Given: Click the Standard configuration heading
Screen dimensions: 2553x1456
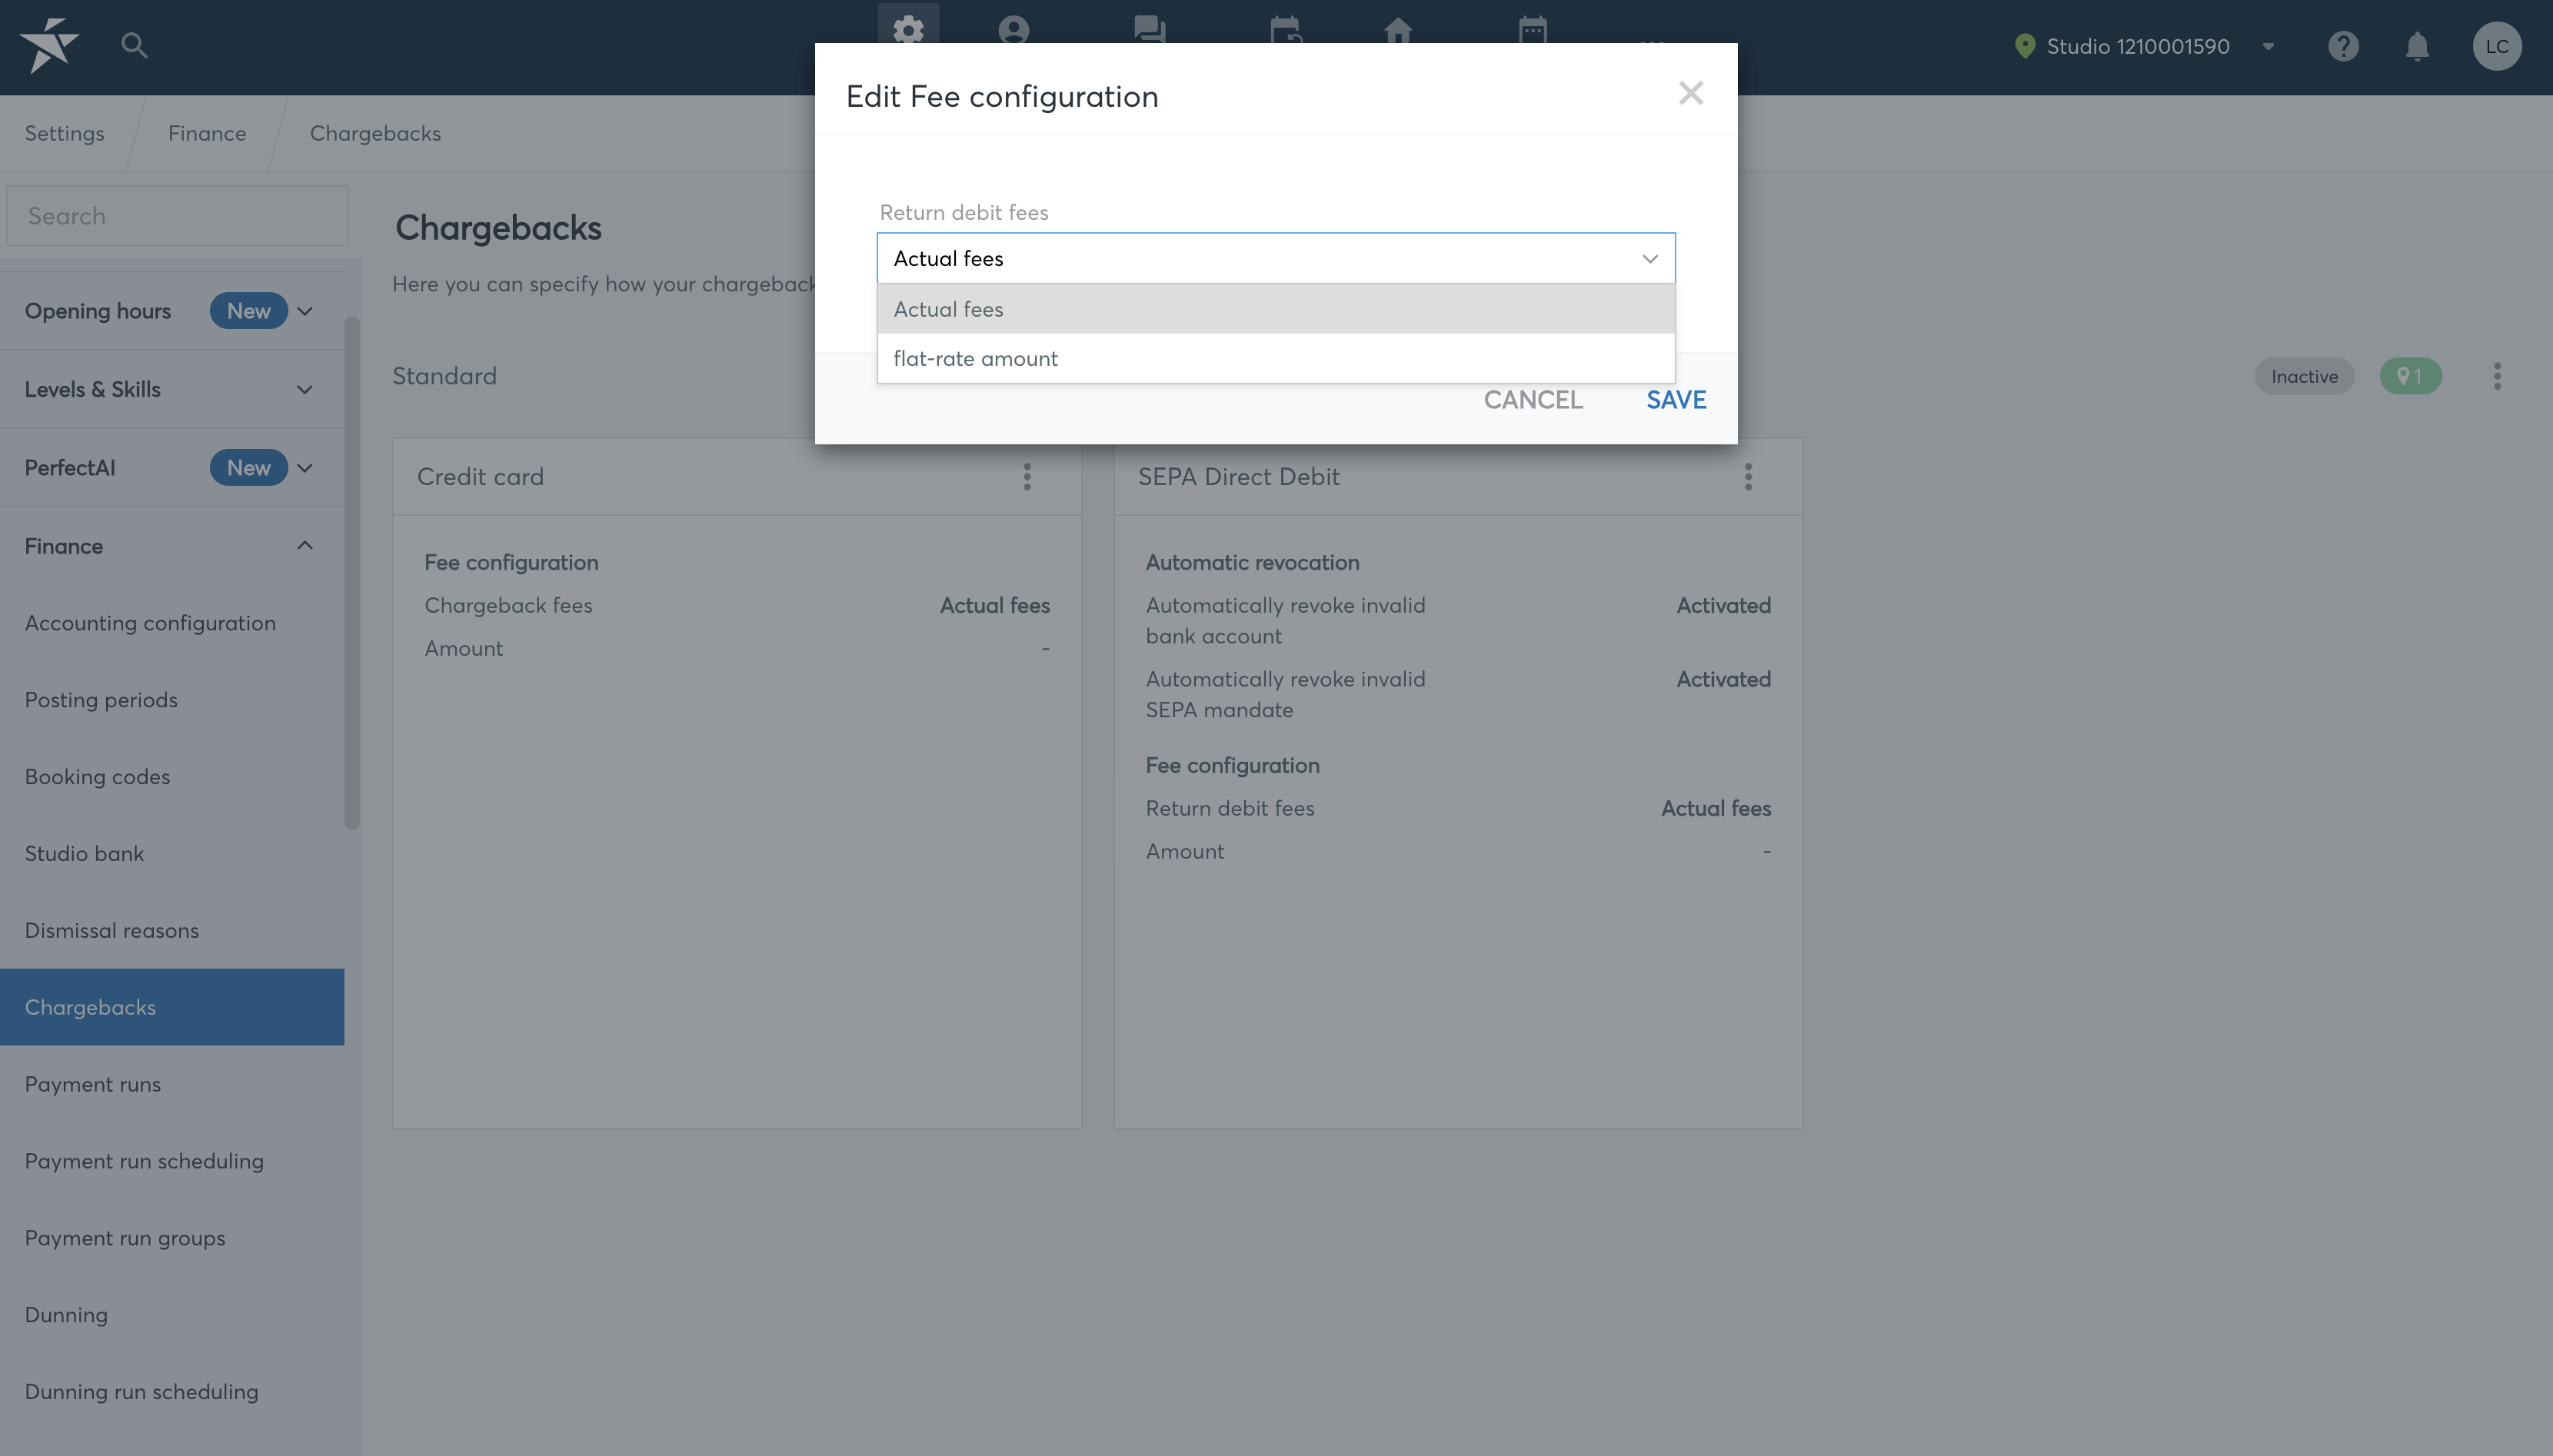Looking at the screenshot, I should [444, 376].
